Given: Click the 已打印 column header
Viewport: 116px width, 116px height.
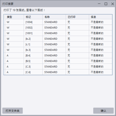Looking at the screenshot, I should click(x=77, y=17).
